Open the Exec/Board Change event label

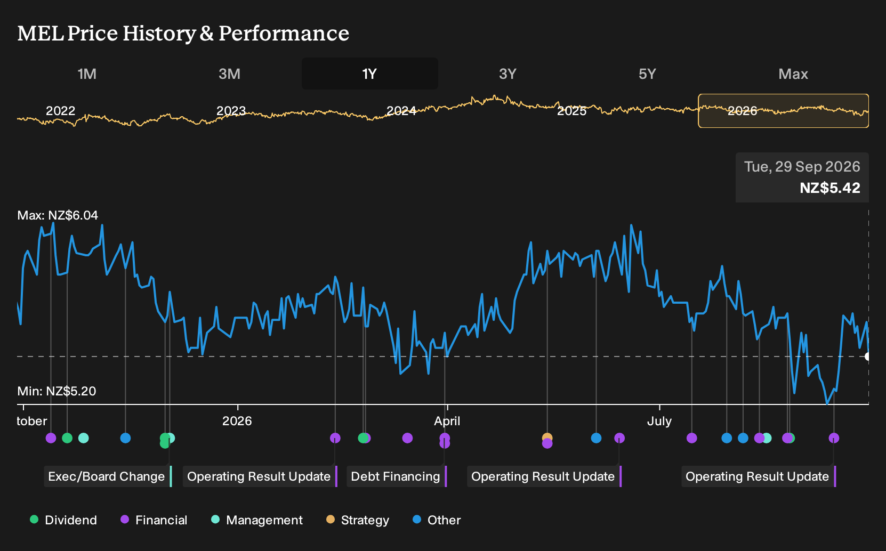point(108,476)
